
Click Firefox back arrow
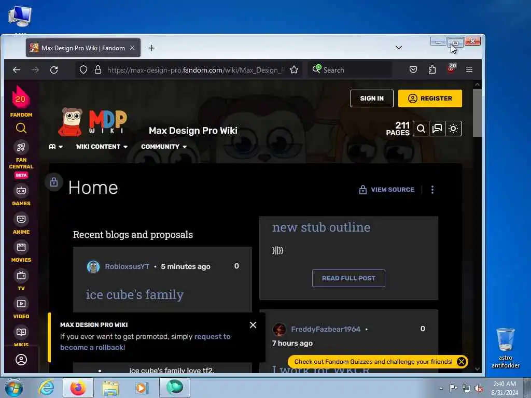(16, 70)
